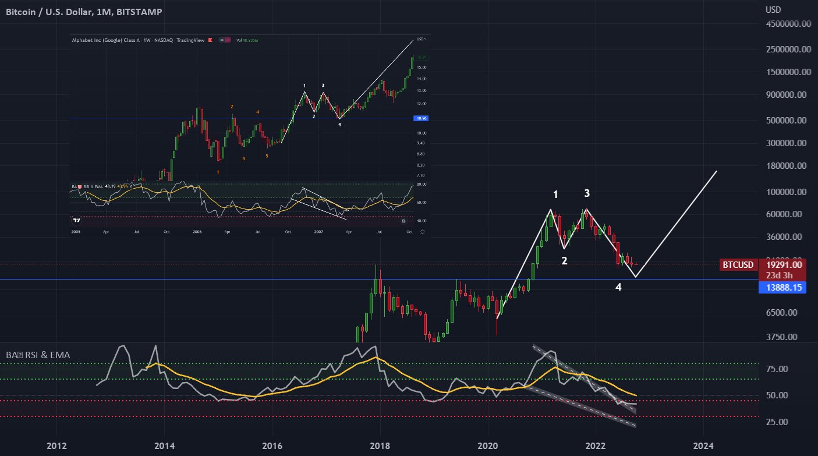The image size is (818, 456).
Task: Click the Alphabet Inc (Google) Class A symbol name
Action: [106, 41]
